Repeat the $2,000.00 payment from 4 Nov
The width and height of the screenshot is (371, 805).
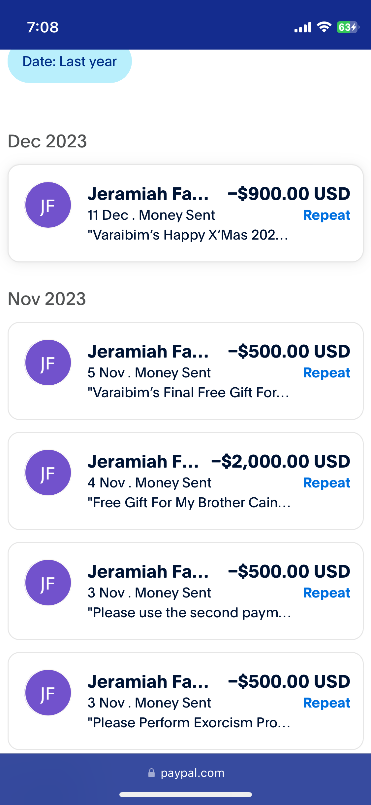tap(326, 483)
